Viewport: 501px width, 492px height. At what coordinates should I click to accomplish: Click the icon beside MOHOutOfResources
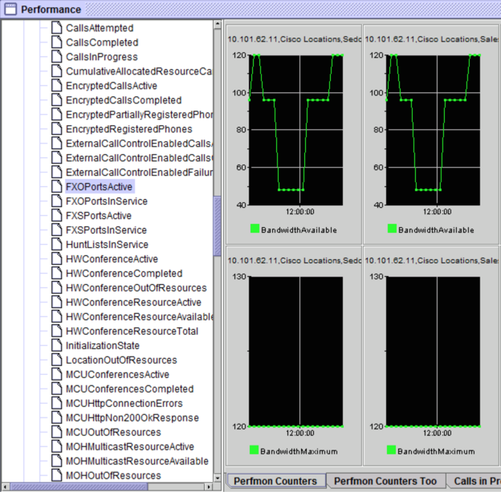pyautogui.click(x=57, y=475)
